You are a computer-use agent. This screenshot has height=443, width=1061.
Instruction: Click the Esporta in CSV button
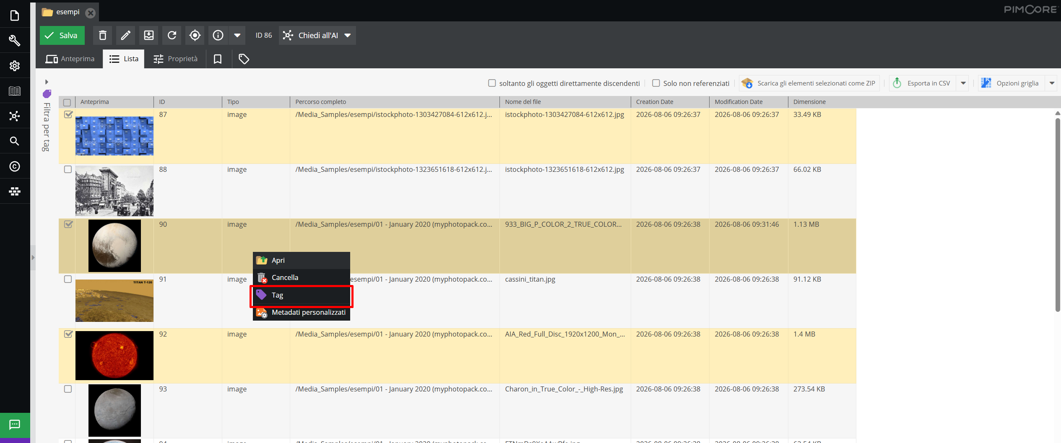922,83
